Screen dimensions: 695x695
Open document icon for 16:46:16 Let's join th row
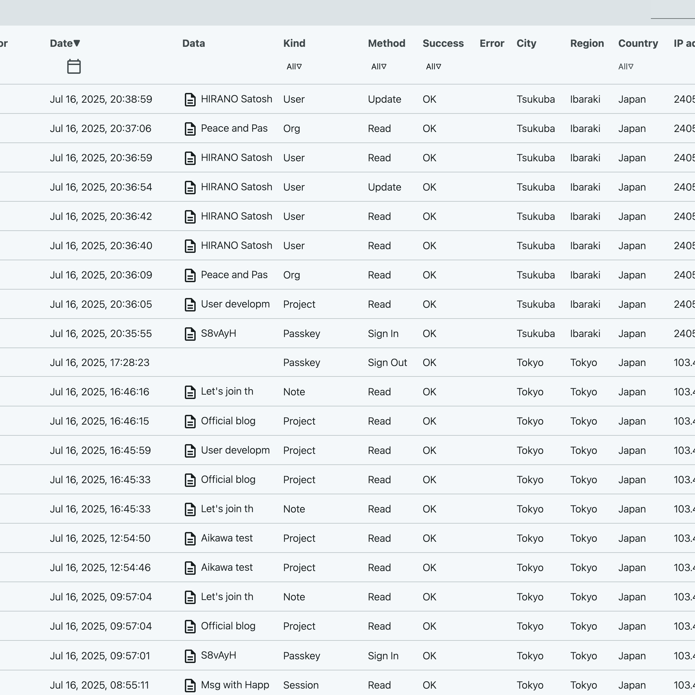(190, 392)
